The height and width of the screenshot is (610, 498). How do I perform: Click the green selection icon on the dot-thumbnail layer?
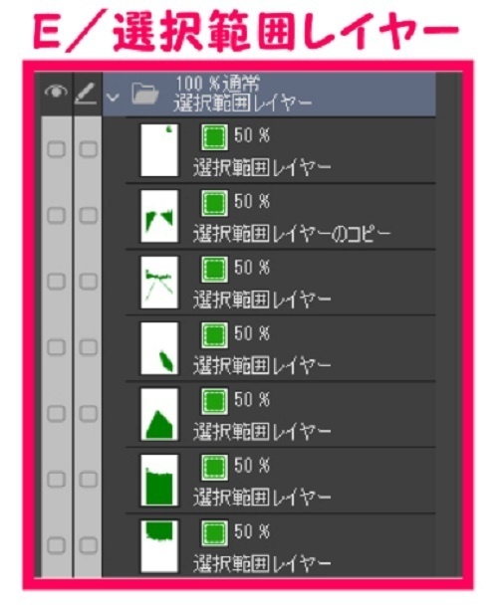click(214, 137)
